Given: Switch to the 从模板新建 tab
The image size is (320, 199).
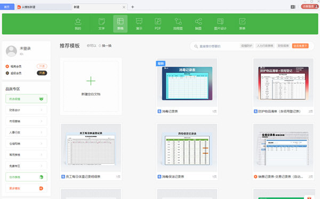Looking at the screenshot, I should [x=44, y=7].
